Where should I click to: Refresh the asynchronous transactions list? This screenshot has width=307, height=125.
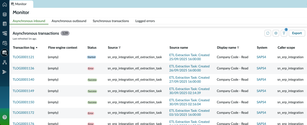(268, 33)
